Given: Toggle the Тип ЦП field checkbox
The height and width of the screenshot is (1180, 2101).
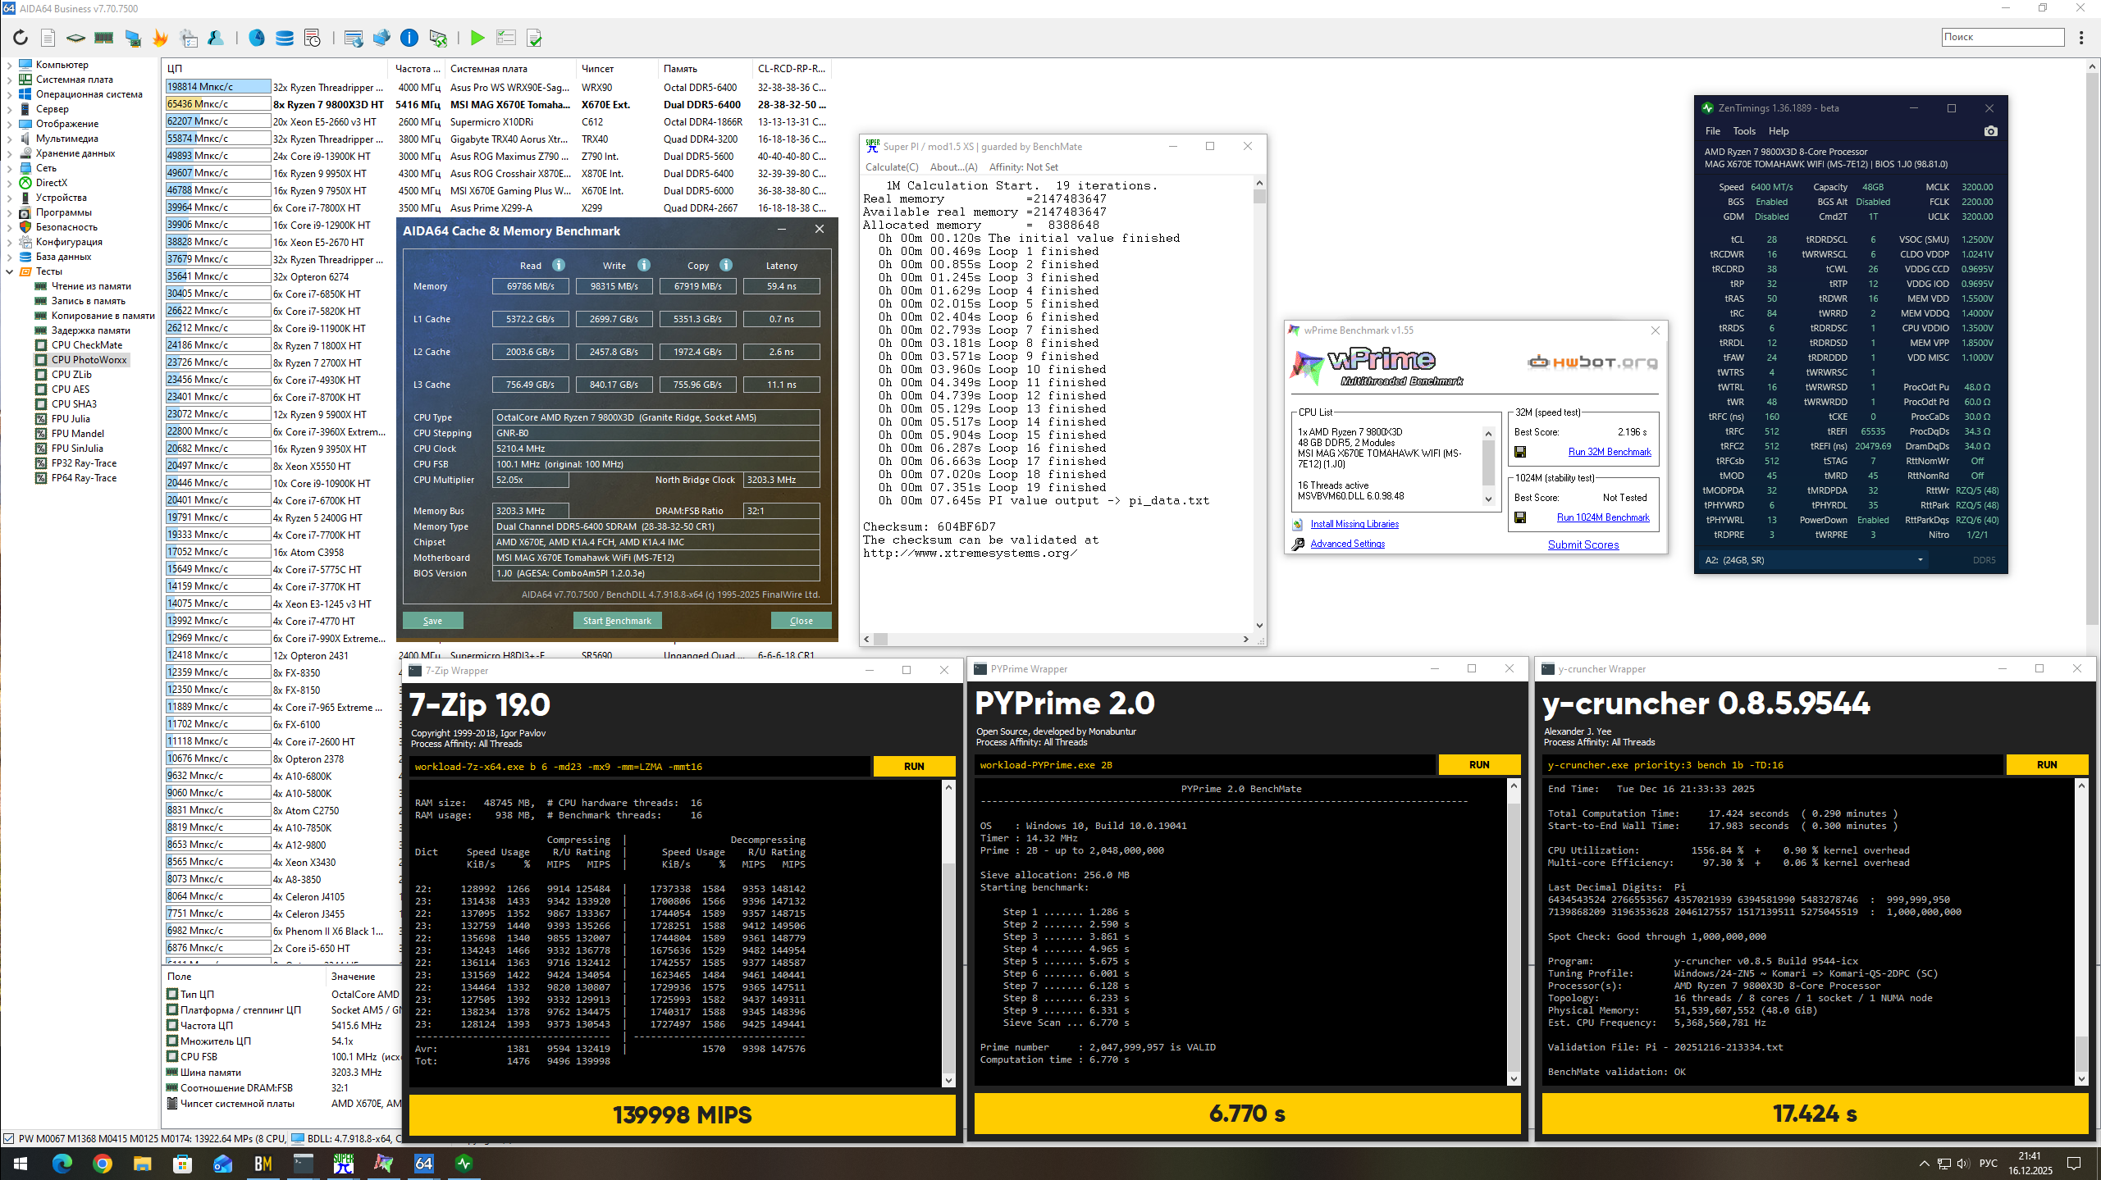Looking at the screenshot, I should 172,994.
